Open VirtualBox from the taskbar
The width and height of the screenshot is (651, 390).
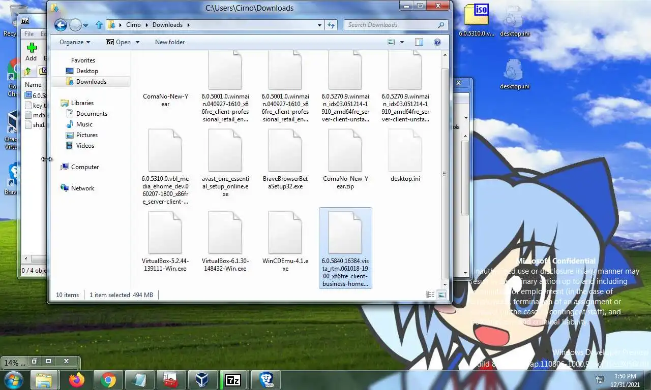pyautogui.click(x=202, y=380)
